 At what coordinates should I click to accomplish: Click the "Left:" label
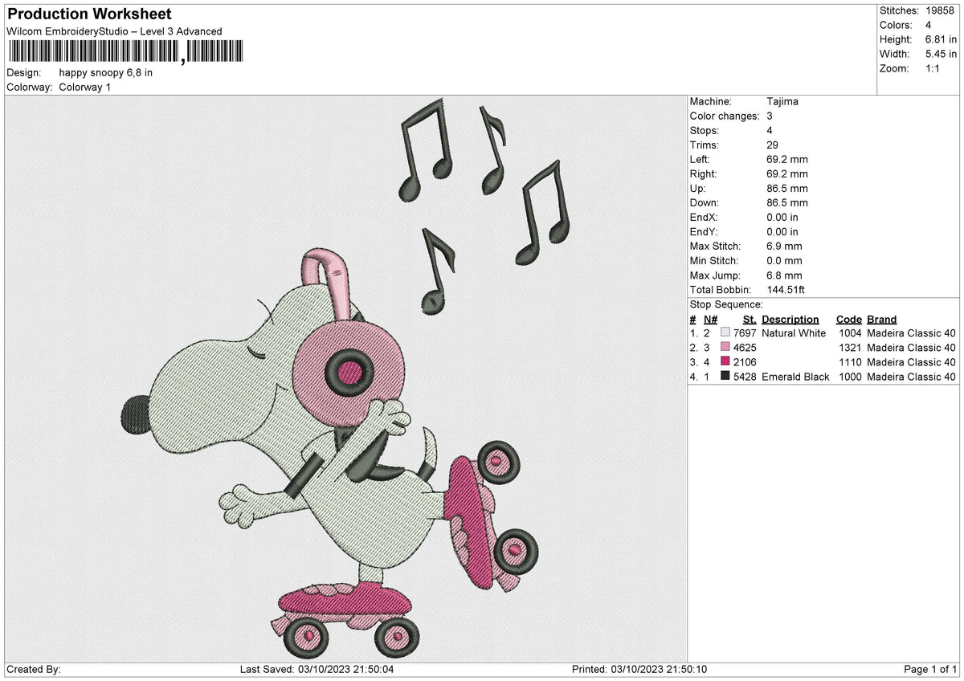point(701,159)
